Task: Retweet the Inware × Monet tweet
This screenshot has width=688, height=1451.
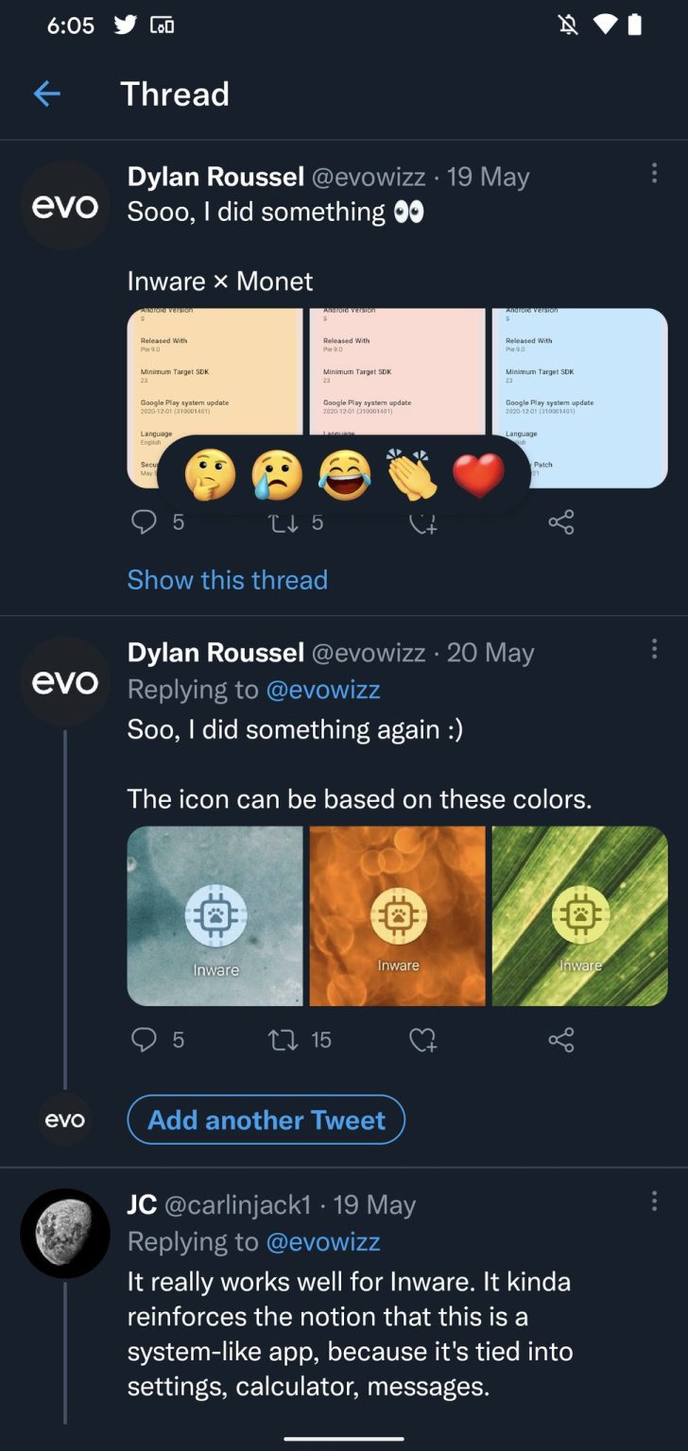Action: (x=284, y=522)
